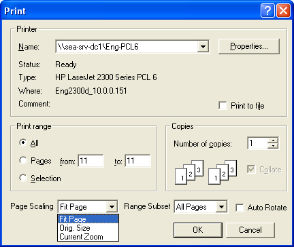Decrease the number of copies with down arrow
This screenshot has height=247, width=294.
(273, 146)
